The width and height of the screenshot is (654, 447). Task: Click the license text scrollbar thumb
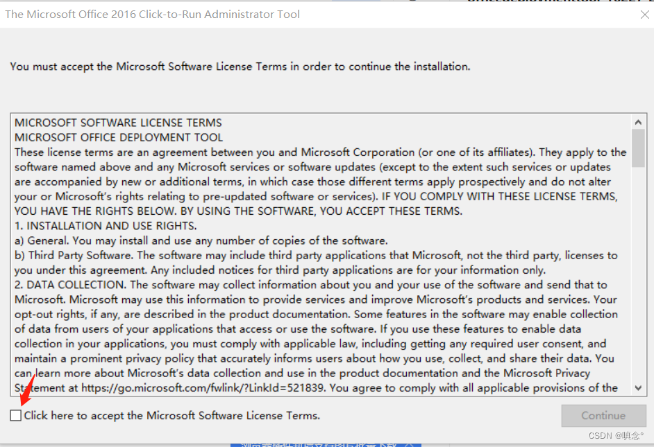coord(638,148)
